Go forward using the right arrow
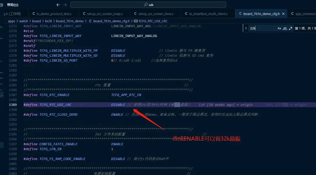The image size is (316, 175). 65,5
